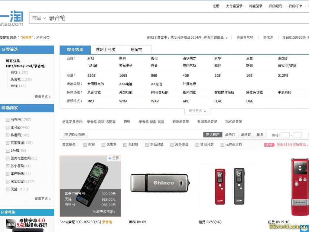This screenshot has height=232, width=309.
Task: Click suggestion 爱国者录音笔
Action: point(207,122)
